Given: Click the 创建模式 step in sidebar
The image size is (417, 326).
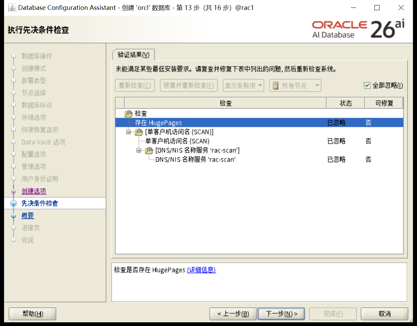Looking at the screenshot, I should pos(34,68).
